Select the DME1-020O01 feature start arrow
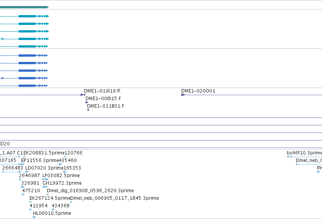 point(183,95)
